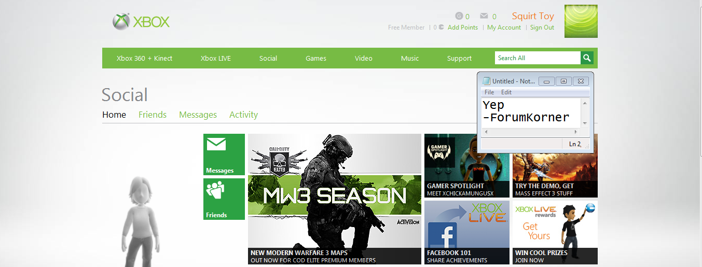Click New Modern Warfare 3 Maps caption

coord(299,252)
